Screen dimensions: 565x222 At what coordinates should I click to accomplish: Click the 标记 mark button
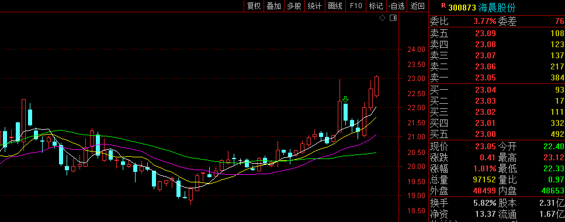tap(376, 6)
